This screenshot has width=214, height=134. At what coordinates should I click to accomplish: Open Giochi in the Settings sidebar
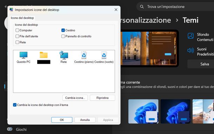(x=21, y=129)
